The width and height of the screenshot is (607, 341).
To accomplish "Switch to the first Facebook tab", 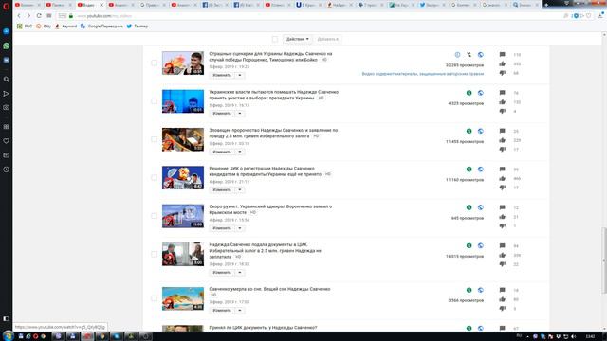I will click(x=215, y=5).
